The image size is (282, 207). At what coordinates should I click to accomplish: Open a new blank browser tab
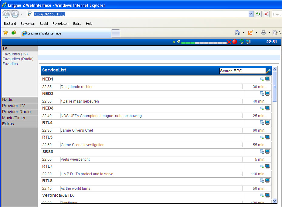(x=116, y=34)
